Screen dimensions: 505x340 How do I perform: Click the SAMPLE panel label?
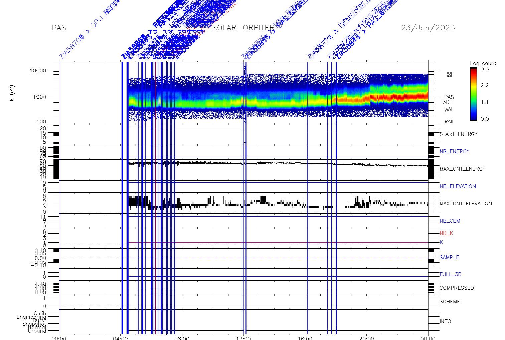(449, 257)
